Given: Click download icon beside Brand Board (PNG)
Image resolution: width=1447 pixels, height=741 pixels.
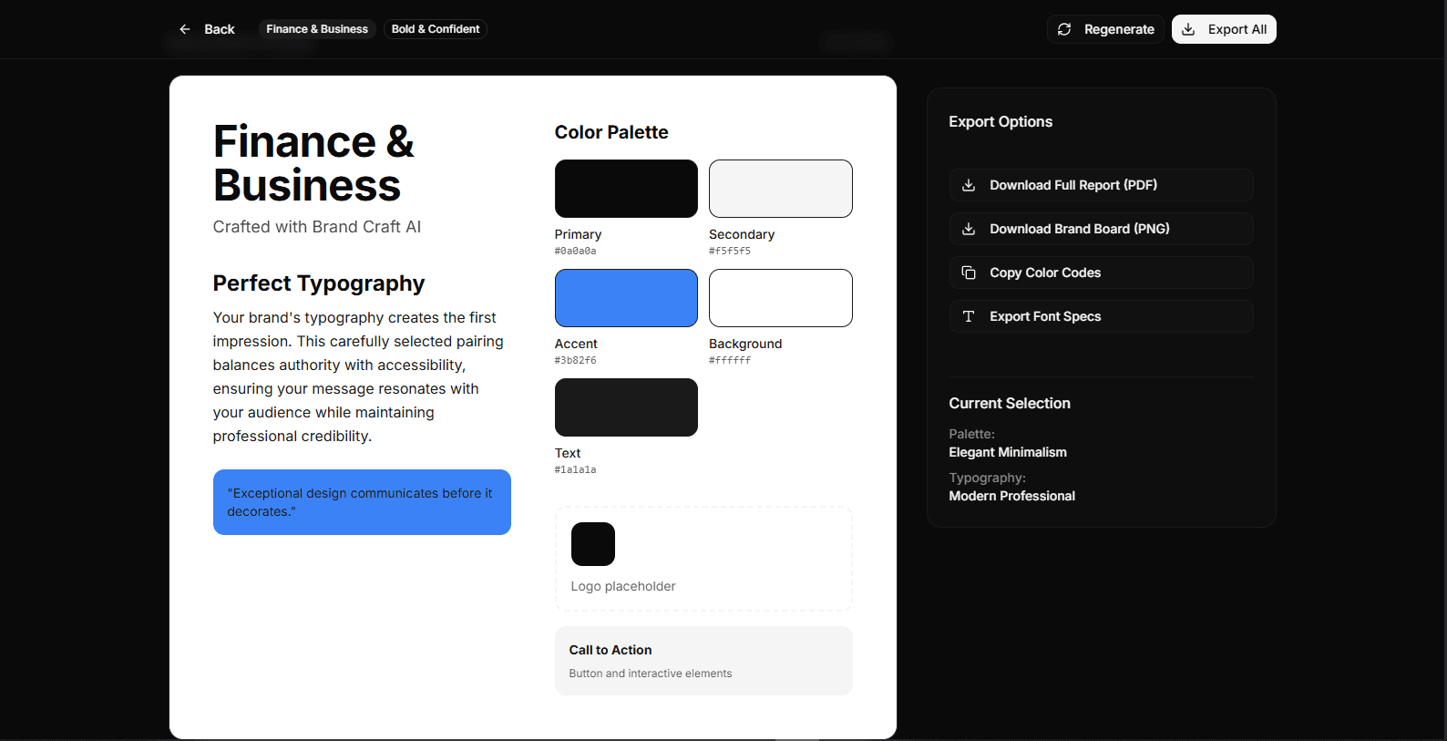Looking at the screenshot, I should point(969,229).
